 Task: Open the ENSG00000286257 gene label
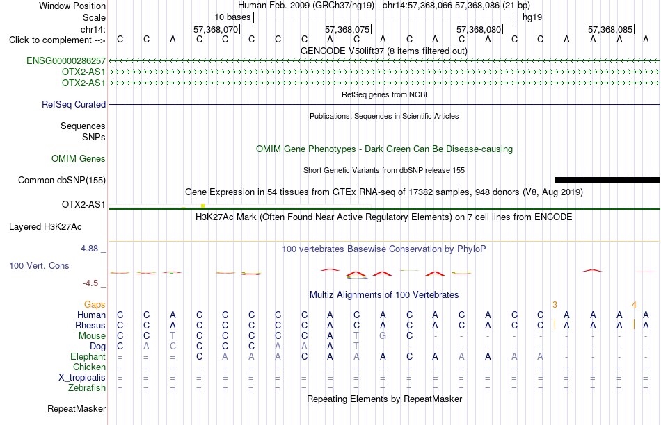point(66,61)
